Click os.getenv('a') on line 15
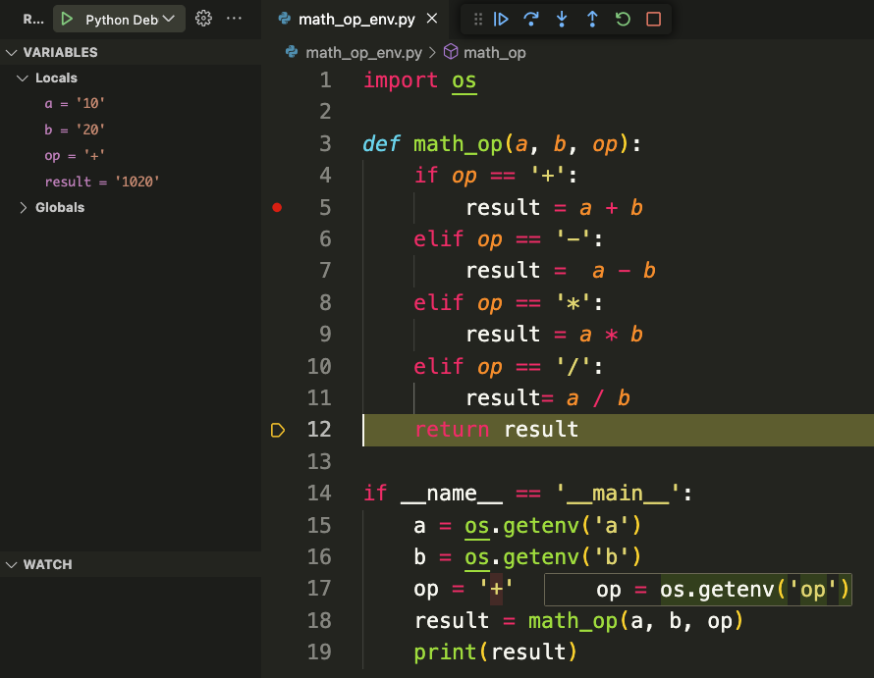The width and height of the screenshot is (874, 678). coord(553,525)
